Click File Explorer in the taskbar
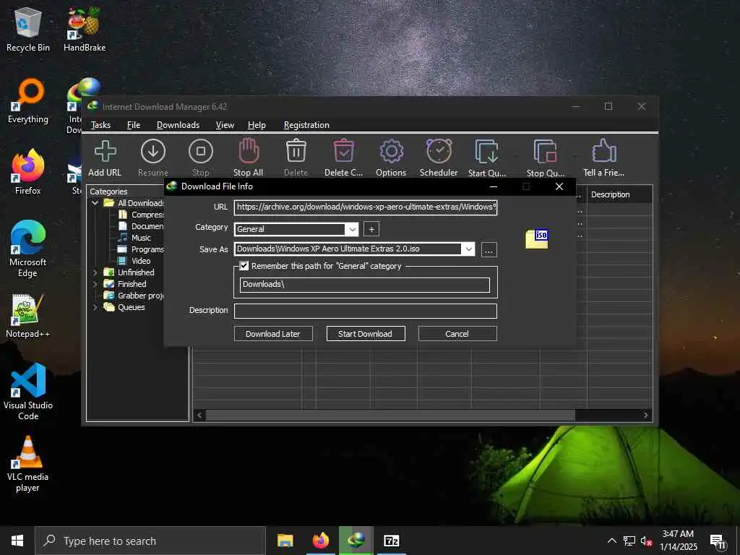Viewport: 740px width, 555px height. click(285, 541)
